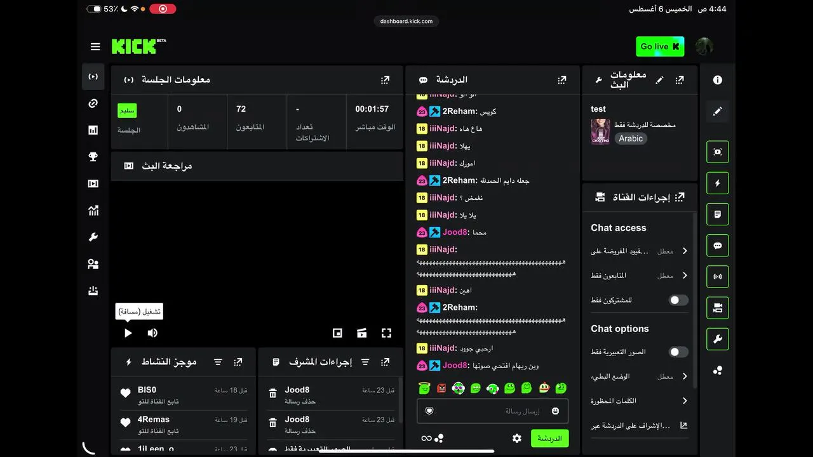
Task: Click the Just Chatting category thumbnail
Action: point(600,131)
